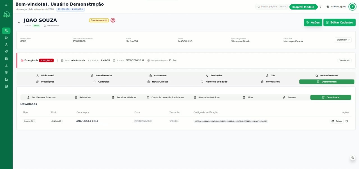Click the Isolamento (1) badge
Viewport: 359px width, 169px height.
click(x=99, y=20)
